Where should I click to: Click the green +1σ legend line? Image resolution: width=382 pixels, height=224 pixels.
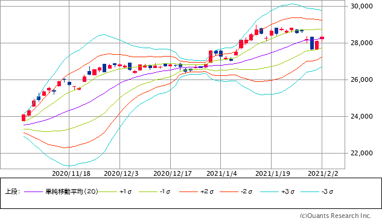108,192
